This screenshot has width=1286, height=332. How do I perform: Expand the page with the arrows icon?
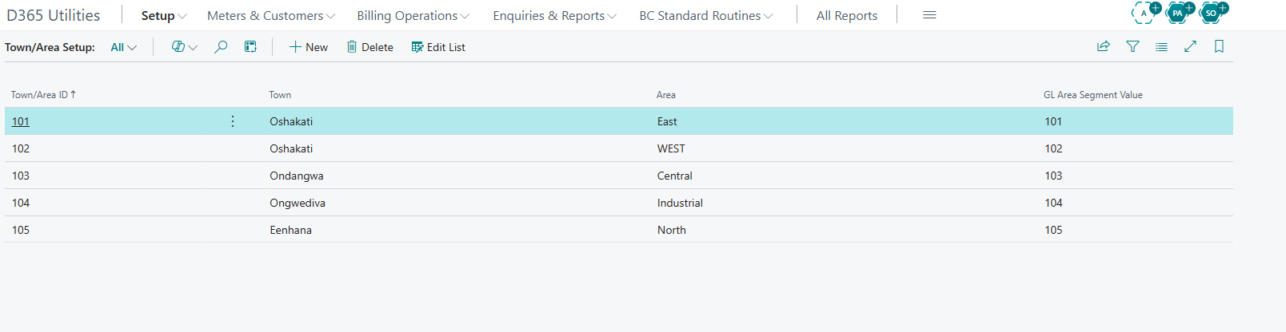click(1190, 46)
